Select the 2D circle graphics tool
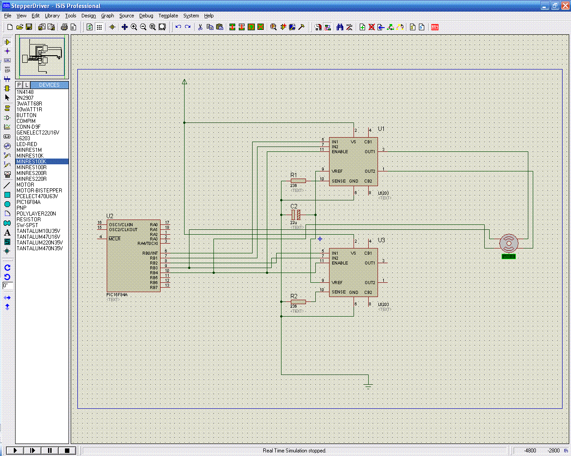This screenshot has height=456, width=571. (7, 204)
